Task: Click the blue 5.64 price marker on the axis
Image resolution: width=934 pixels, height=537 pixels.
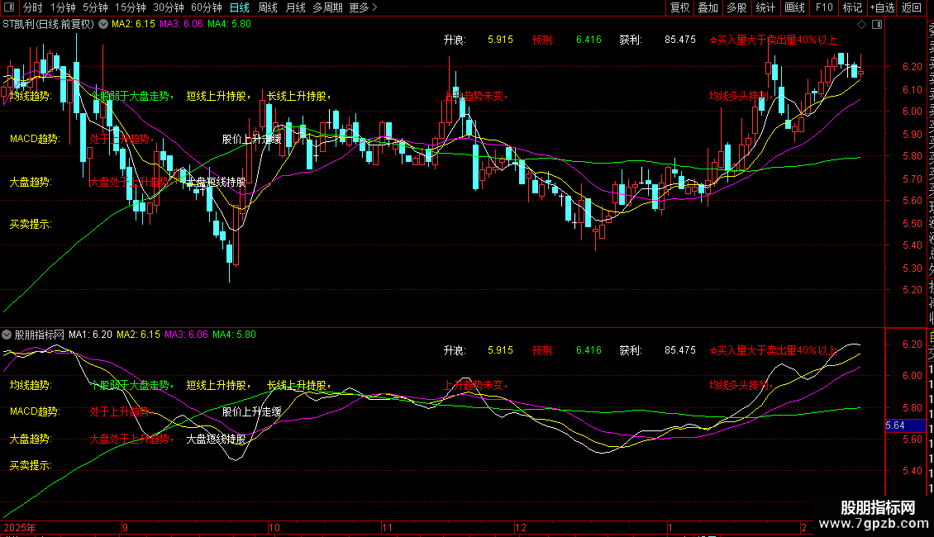Action: (905, 425)
